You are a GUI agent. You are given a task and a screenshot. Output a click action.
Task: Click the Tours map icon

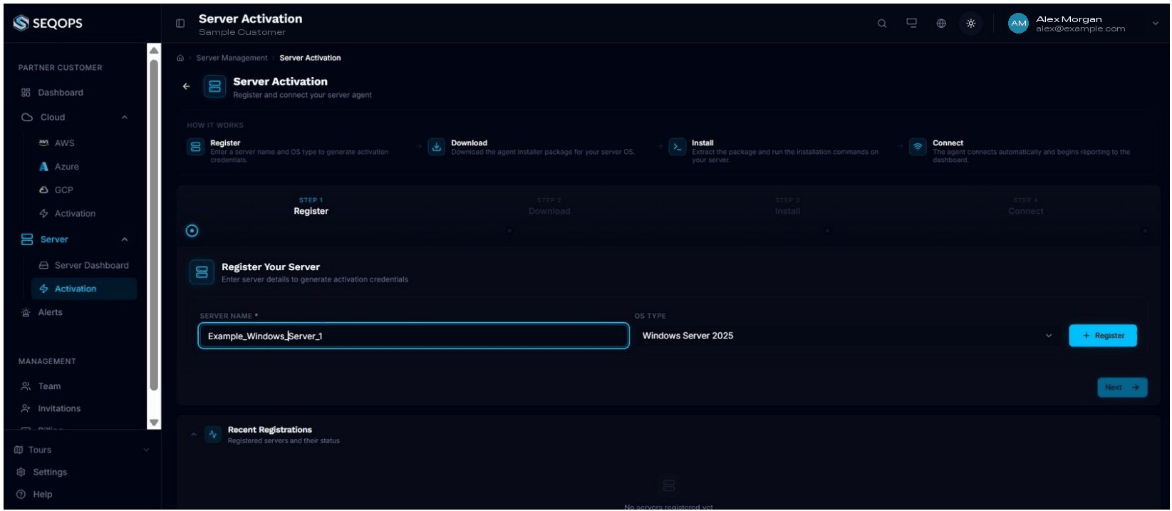[19, 450]
